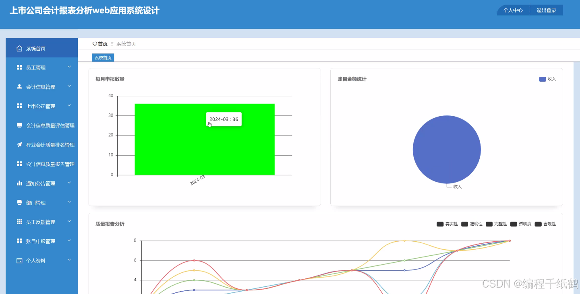Expand the 上市公司管理 chevron
580x294 pixels.
[69, 106]
